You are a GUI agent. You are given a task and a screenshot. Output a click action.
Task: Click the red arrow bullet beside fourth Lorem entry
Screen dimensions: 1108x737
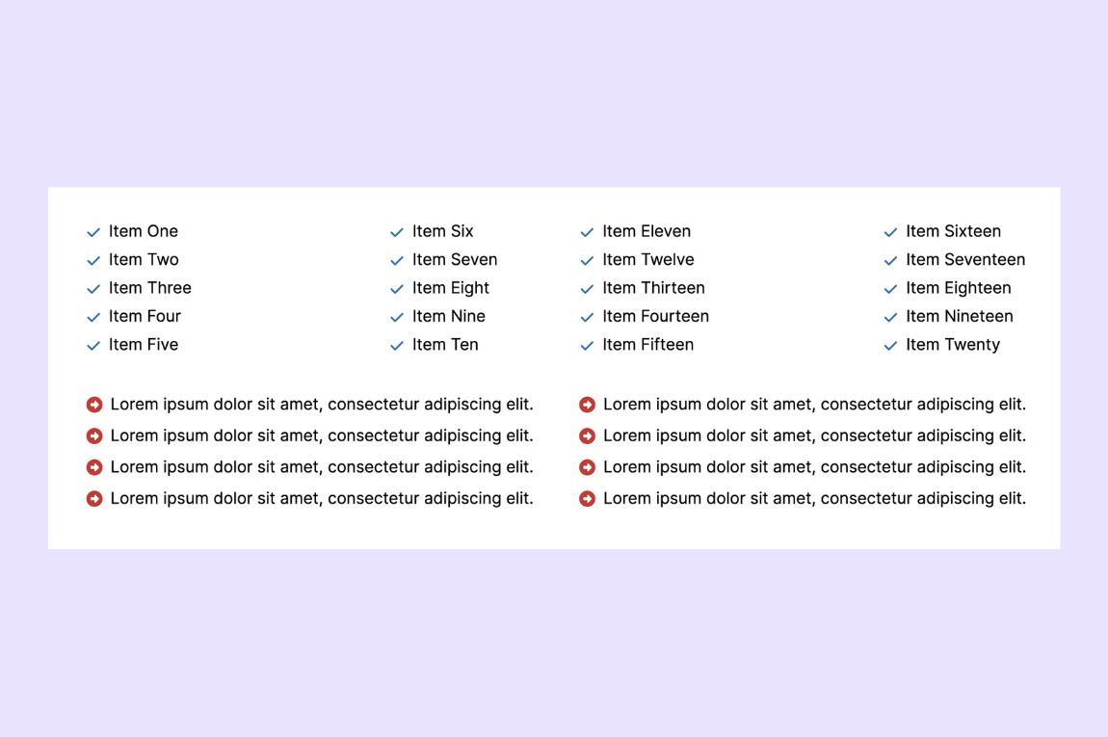click(94, 498)
